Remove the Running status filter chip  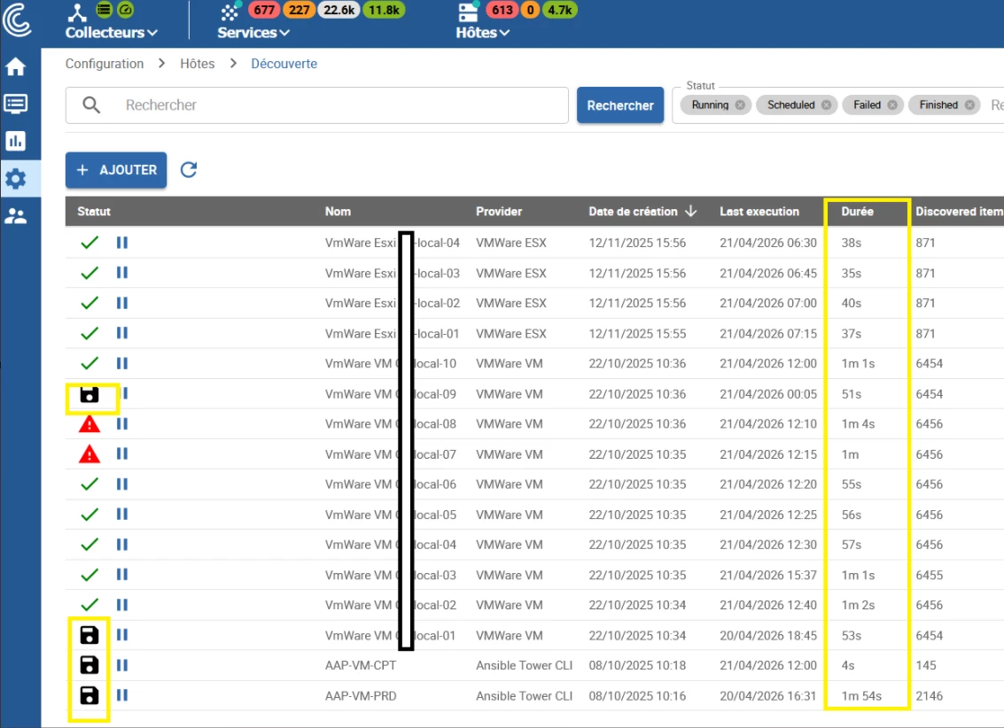pos(740,105)
